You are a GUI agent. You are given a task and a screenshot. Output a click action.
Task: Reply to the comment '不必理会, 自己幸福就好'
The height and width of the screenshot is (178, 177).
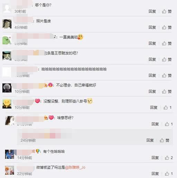click(152, 91)
